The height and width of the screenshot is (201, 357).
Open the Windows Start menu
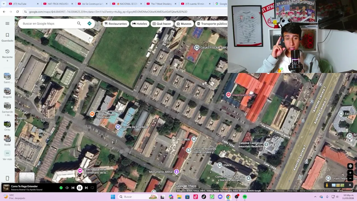click(113, 197)
